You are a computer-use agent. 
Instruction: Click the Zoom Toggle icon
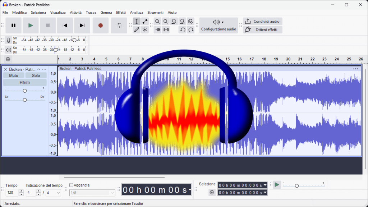pyautogui.click(x=190, y=22)
